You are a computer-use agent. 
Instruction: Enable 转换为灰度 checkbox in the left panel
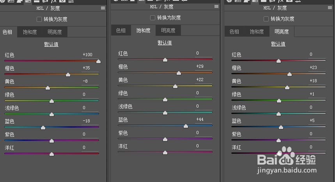(39, 19)
